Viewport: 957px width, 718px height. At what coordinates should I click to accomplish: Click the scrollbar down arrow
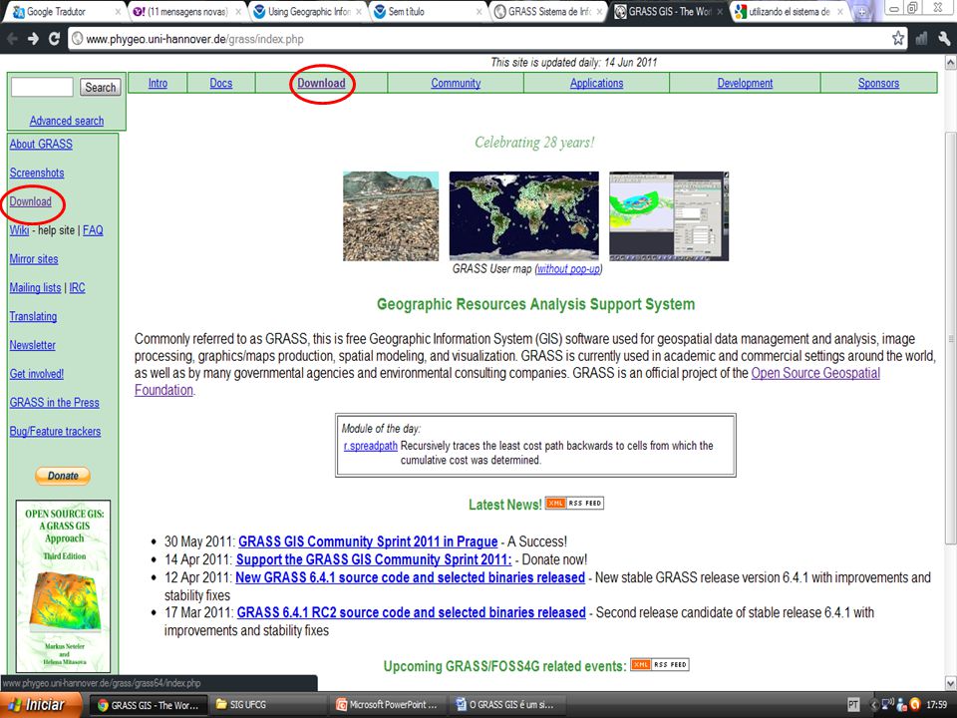click(950, 682)
